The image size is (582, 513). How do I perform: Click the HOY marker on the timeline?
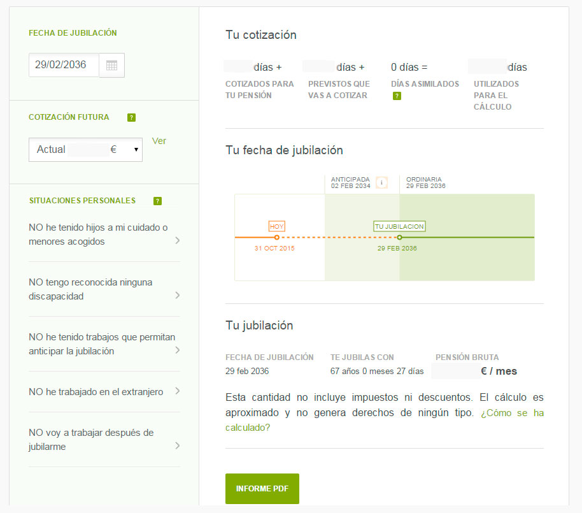276,226
